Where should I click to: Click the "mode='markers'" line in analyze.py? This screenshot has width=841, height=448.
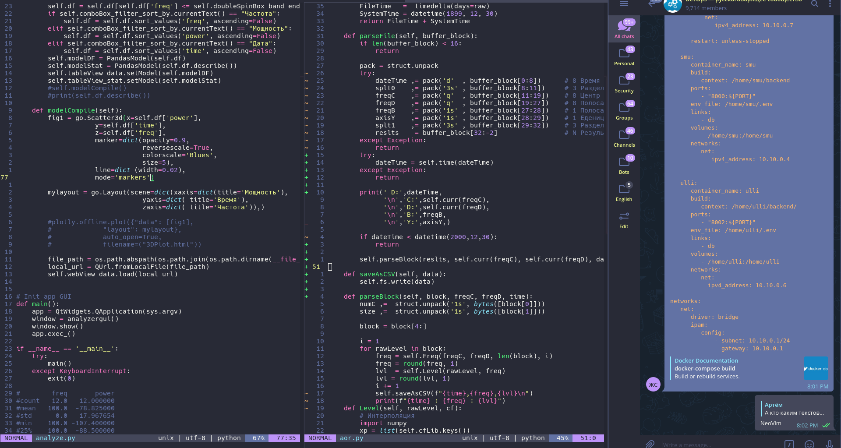(124, 177)
